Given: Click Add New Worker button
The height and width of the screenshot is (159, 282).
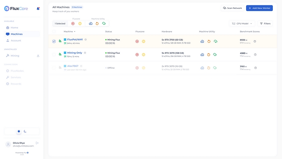Looking at the screenshot, I should [x=259, y=8].
